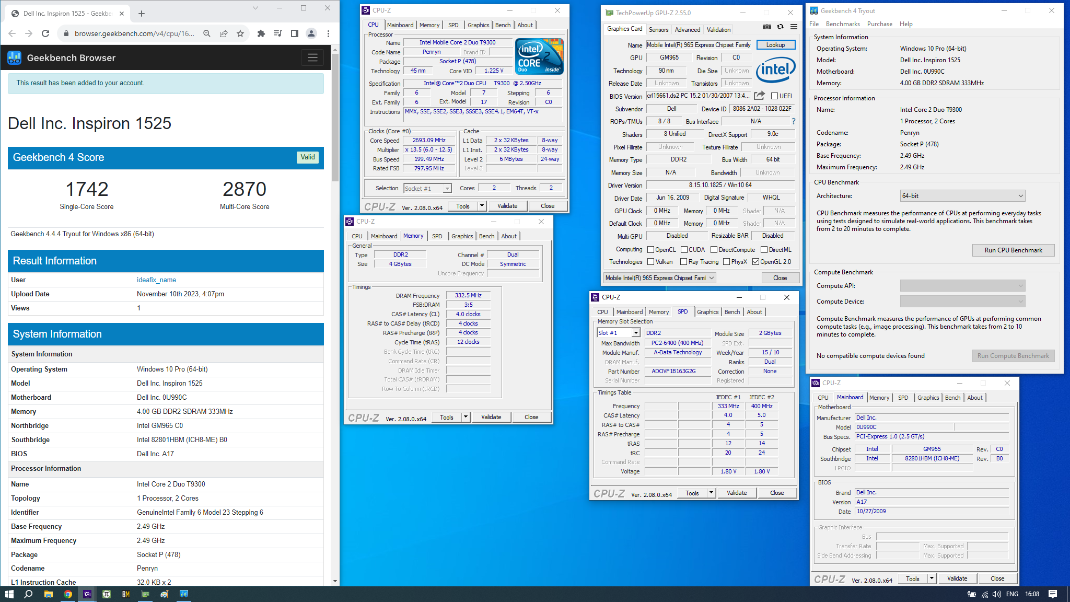The height and width of the screenshot is (602, 1070).
Task: Open the GPU-Z hamburger menu
Action: [794, 27]
